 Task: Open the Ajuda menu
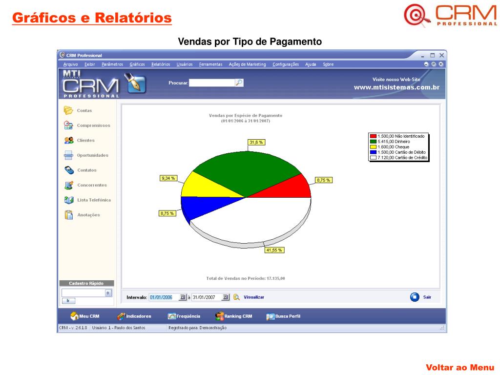pyautogui.click(x=311, y=64)
